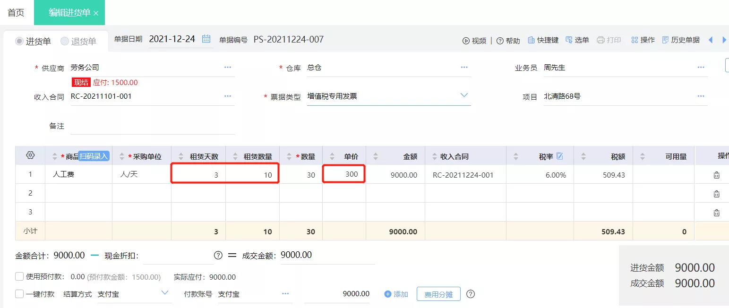The width and height of the screenshot is (729, 308).
Task: Expand the 票据类型 dropdown
Action: coord(464,95)
